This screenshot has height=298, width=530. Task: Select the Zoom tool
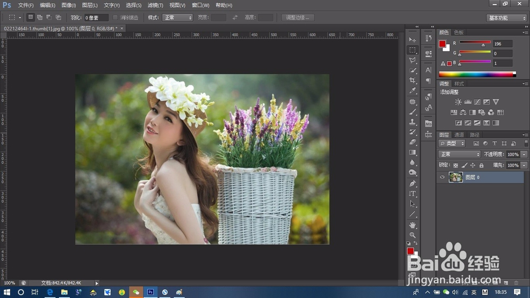point(412,235)
